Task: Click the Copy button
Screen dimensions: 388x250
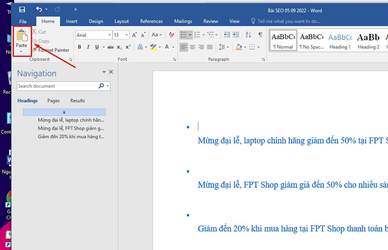Action: pos(41,41)
